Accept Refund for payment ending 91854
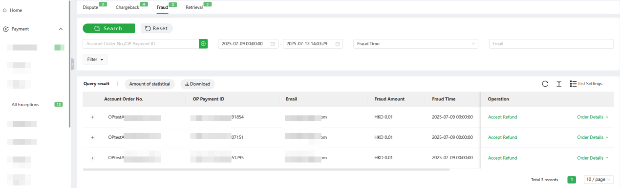This screenshot has width=620, height=188. tap(502, 117)
